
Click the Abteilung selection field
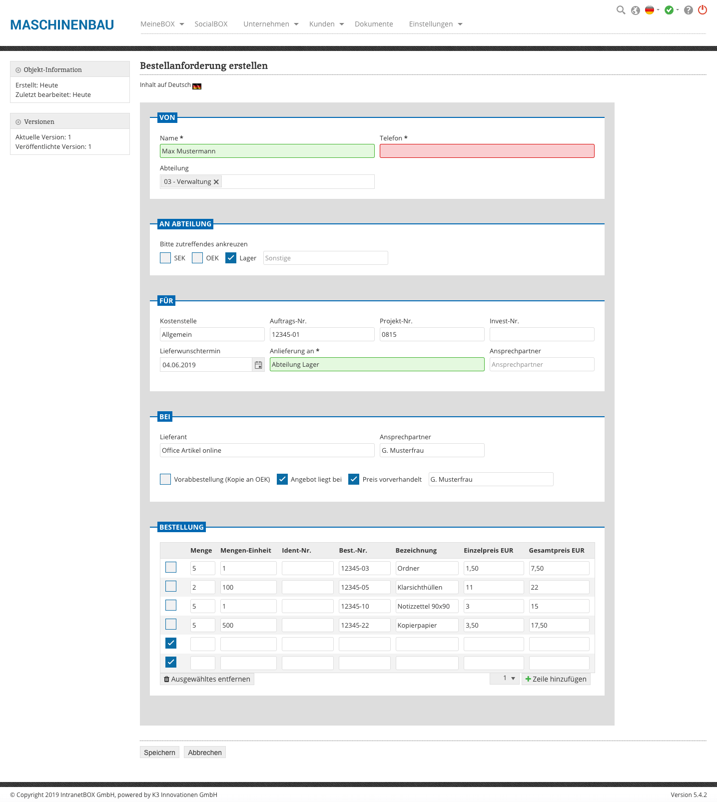pos(267,182)
